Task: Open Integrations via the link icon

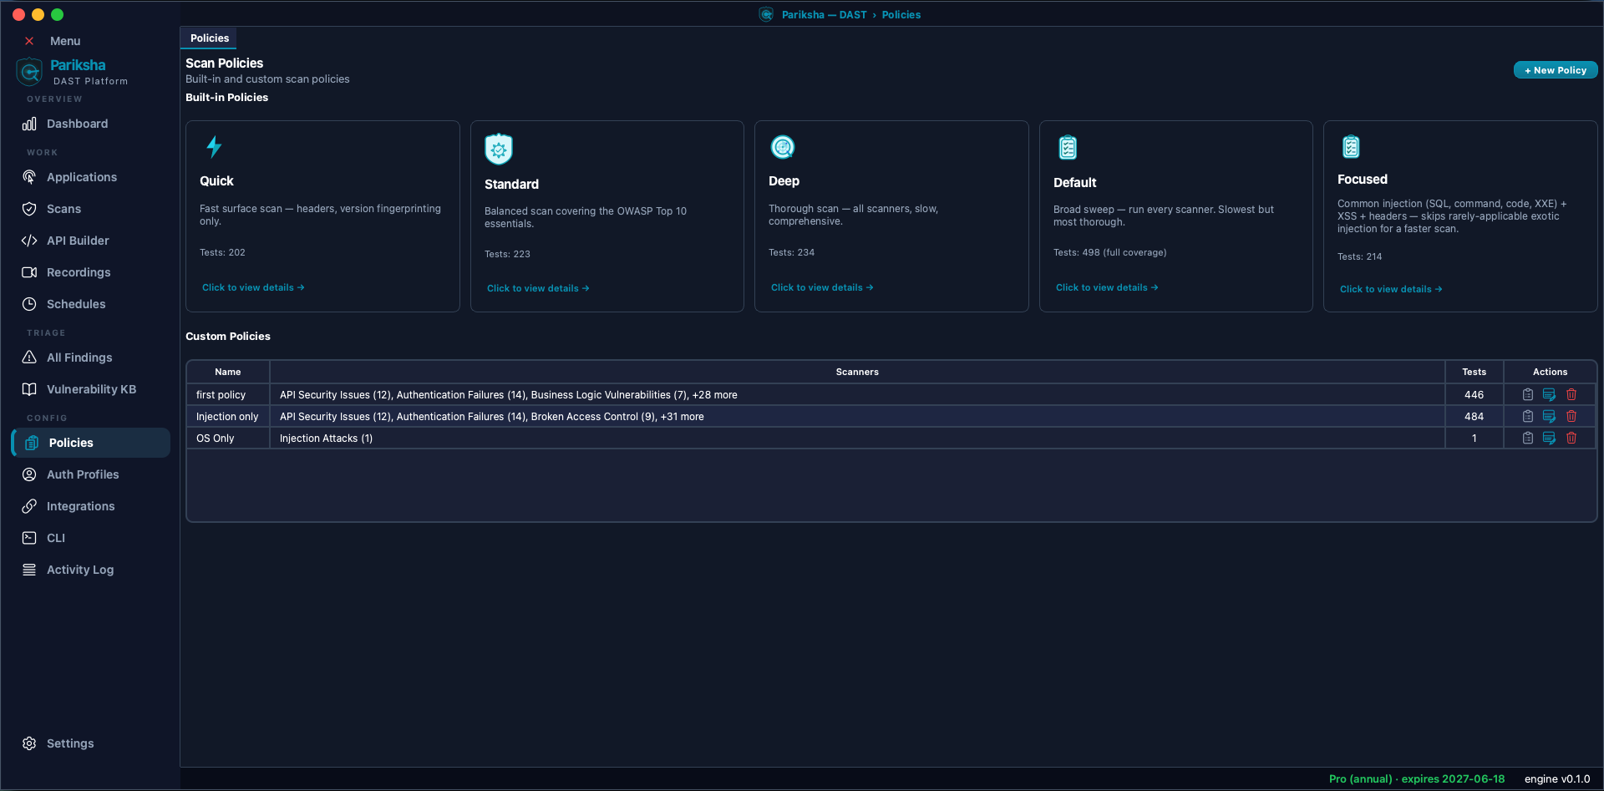Action: tap(29, 506)
